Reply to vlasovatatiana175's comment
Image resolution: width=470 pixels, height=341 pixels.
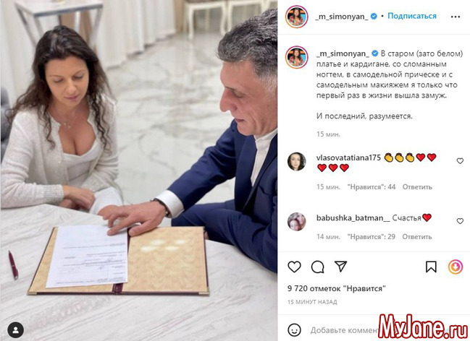pos(417,187)
